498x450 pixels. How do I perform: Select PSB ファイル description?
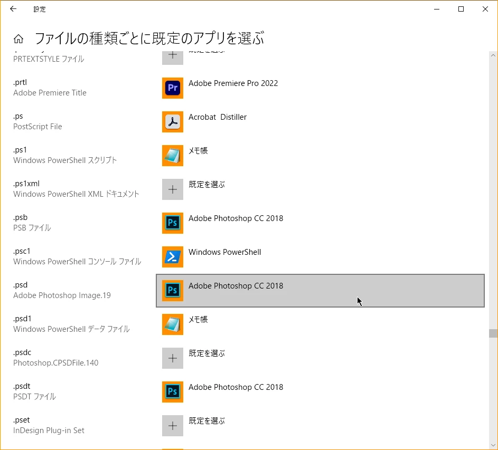pos(32,228)
